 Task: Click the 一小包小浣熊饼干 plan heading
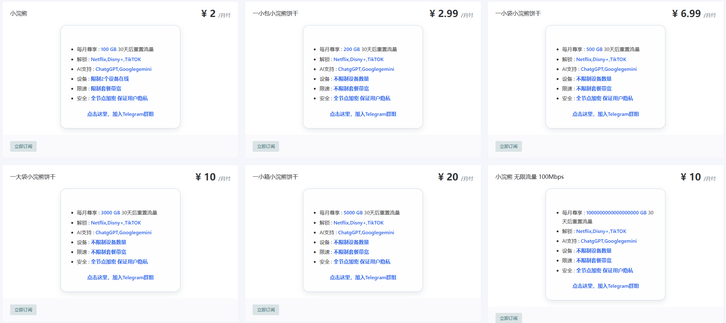tap(275, 14)
